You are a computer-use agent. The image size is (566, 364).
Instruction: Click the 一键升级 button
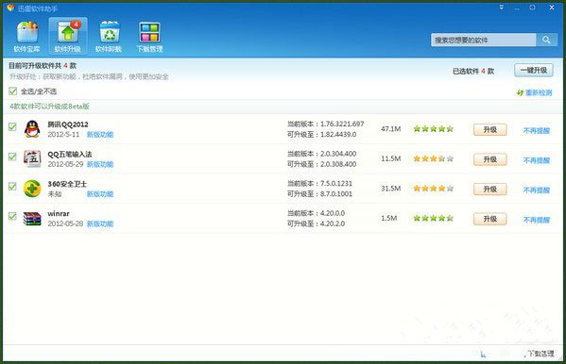(x=534, y=71)
